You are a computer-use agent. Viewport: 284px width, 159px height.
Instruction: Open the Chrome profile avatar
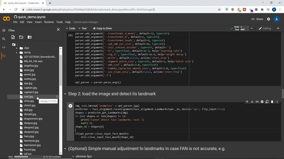274,10
